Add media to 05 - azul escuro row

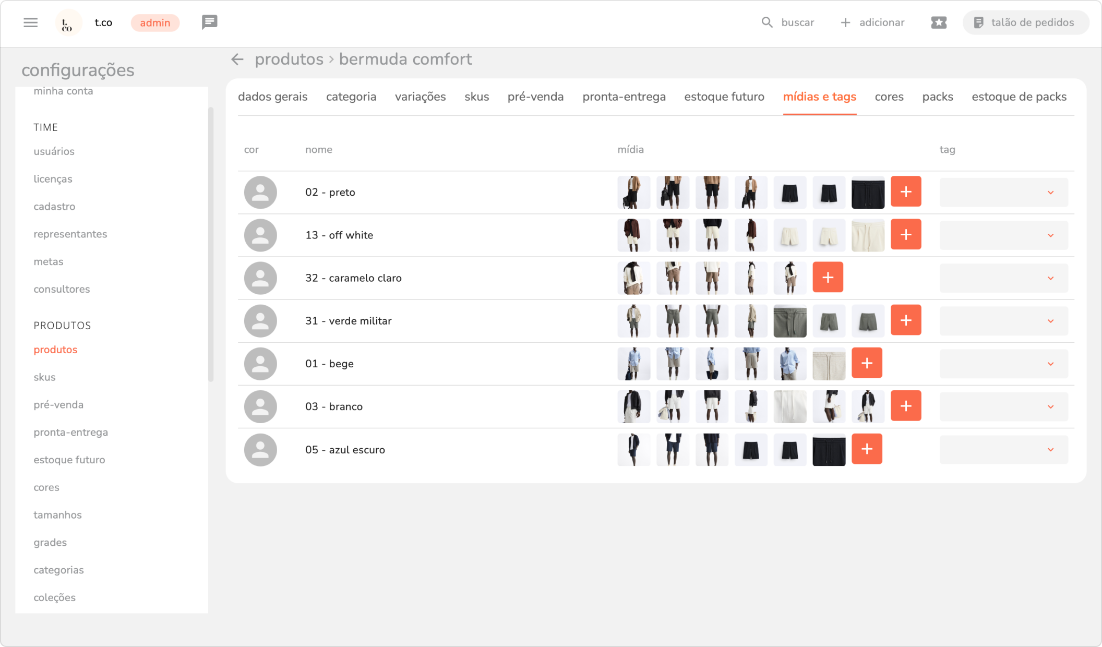[866, 449]
